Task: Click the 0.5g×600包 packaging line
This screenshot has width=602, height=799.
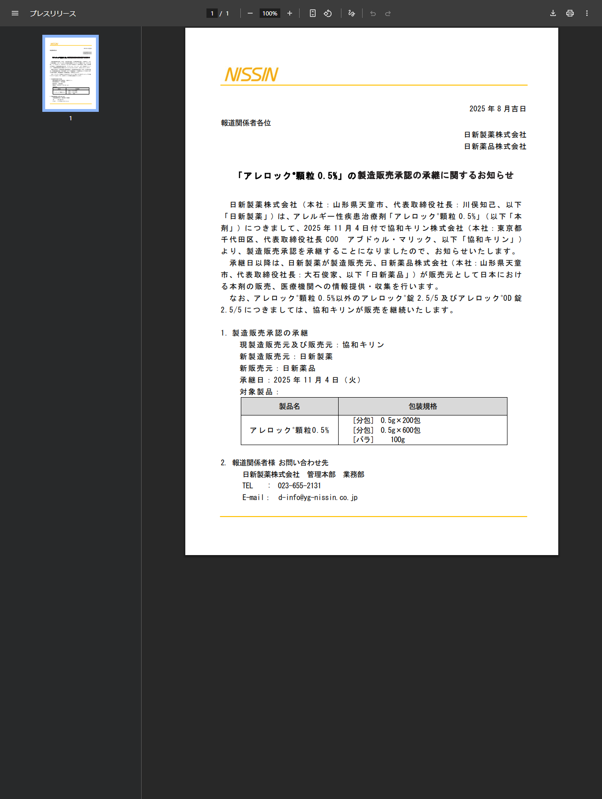Action: point(387,430)
